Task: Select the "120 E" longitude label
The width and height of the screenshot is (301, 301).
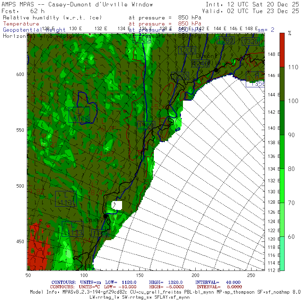Action: [274, 239]
